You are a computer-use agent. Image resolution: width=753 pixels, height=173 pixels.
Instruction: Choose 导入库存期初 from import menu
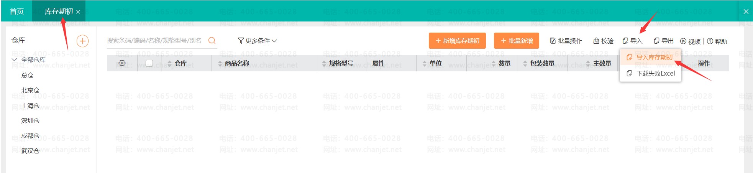click(650, 57)
